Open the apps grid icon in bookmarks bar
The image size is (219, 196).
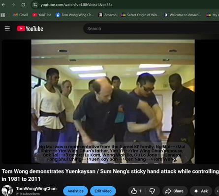tap(3, 15)
